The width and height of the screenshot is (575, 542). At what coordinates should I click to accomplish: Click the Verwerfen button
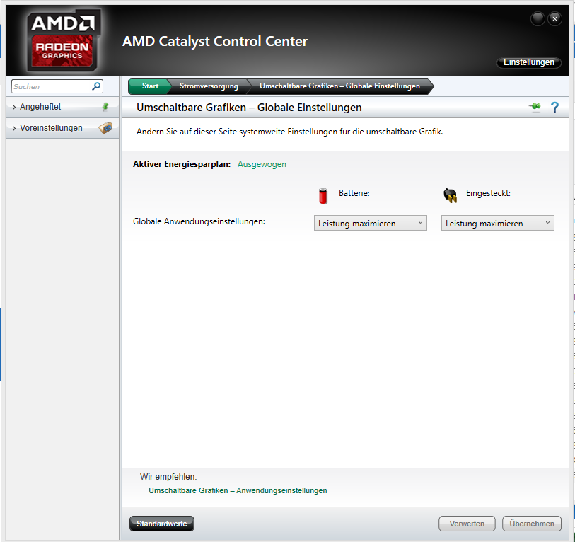tap(467, 524)
